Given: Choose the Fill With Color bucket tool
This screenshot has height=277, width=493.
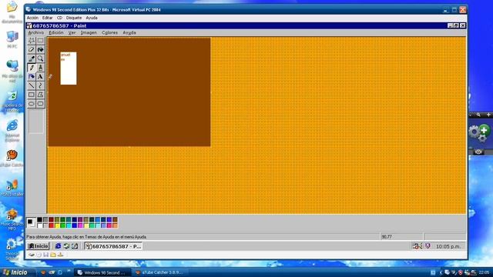Looking at the screenshot, I should click(40, 49).
